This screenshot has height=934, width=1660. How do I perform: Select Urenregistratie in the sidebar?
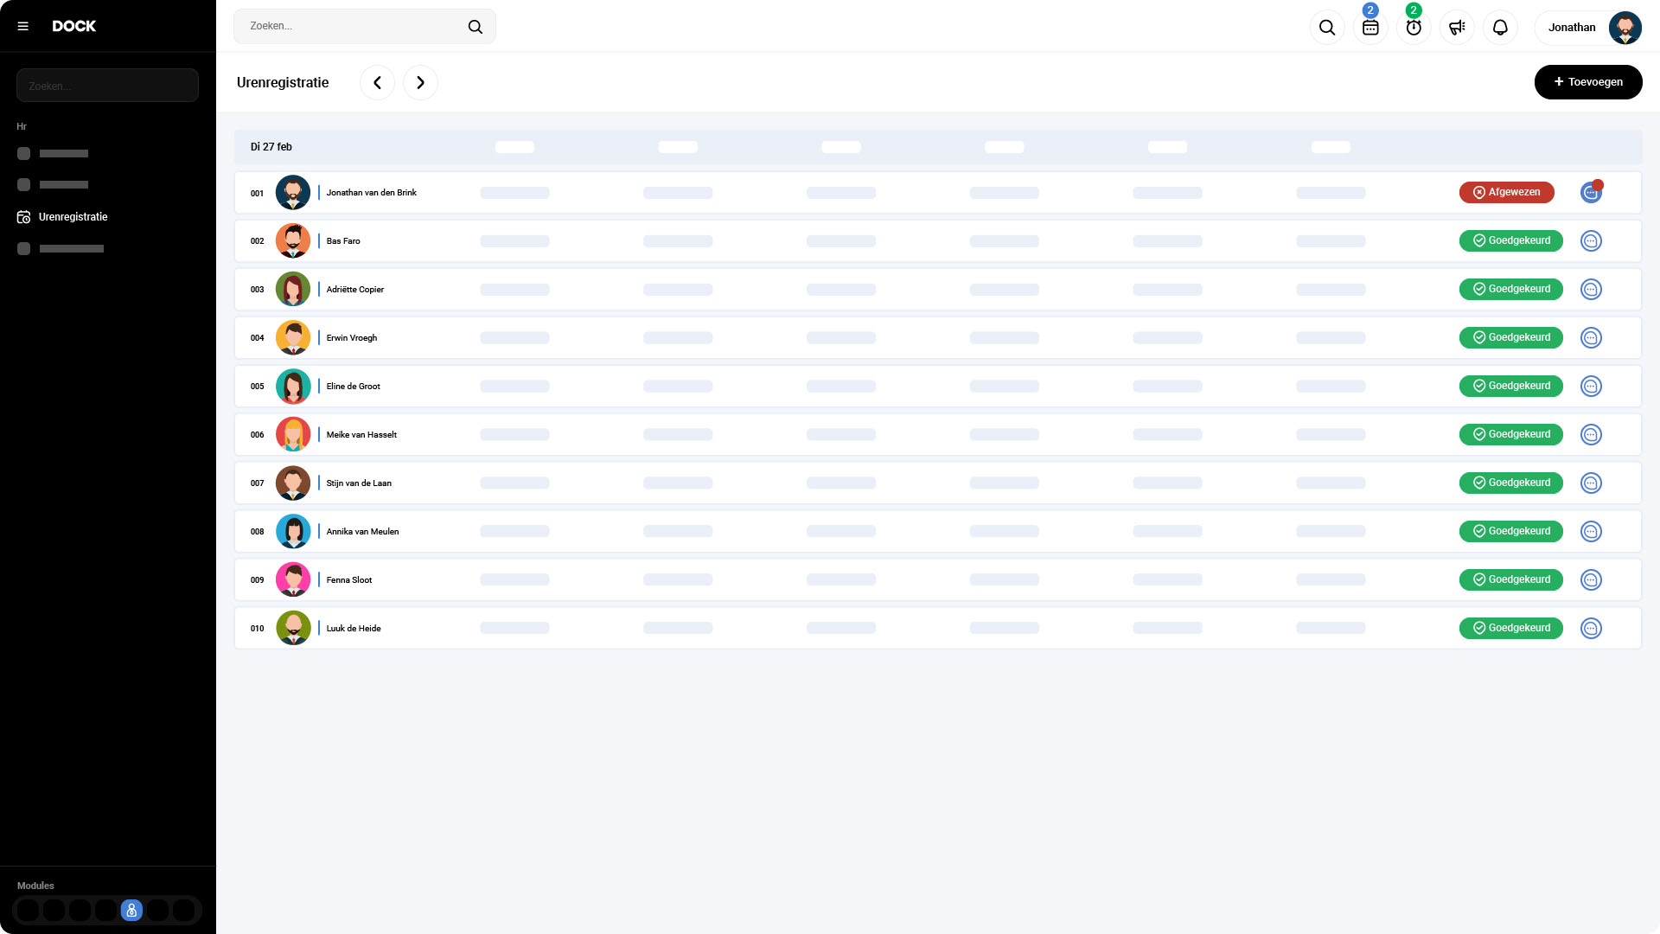(x=73, y=217)
